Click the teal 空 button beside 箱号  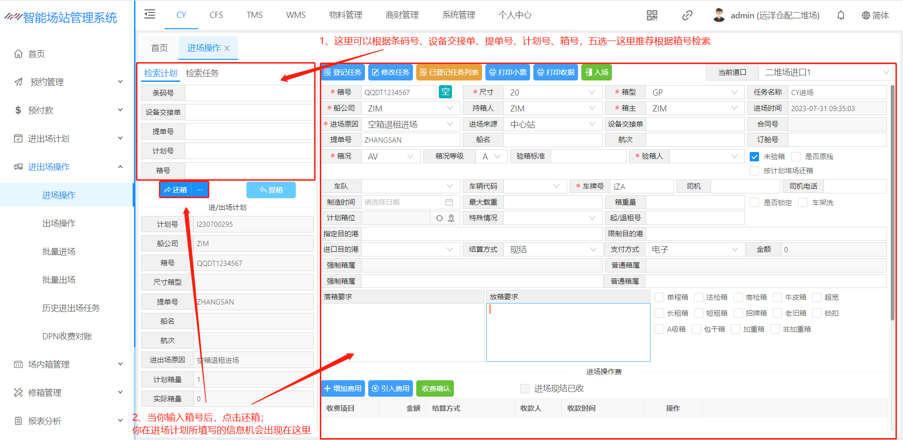445,92
